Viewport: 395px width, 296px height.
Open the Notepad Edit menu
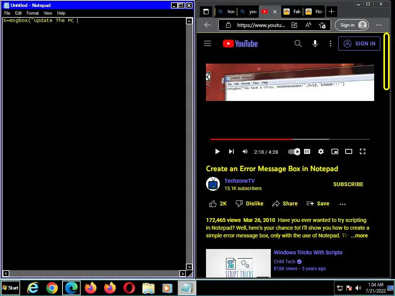coord(19,13)
